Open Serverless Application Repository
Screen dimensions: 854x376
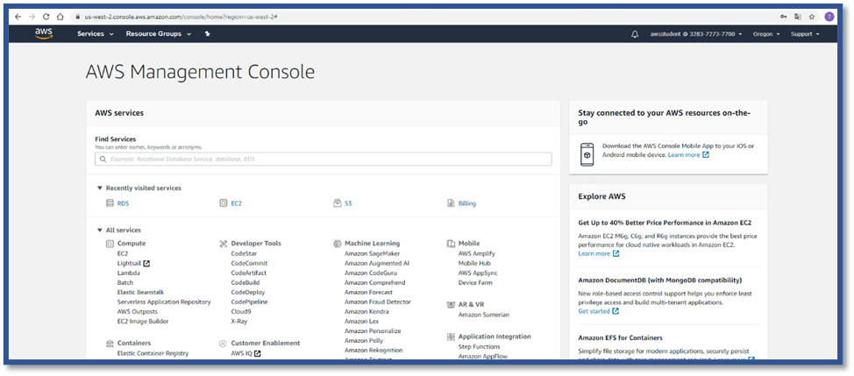coord(164,302)
